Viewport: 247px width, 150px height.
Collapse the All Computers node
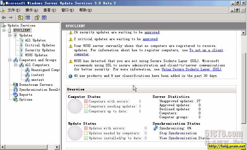[x=16, y=65]
